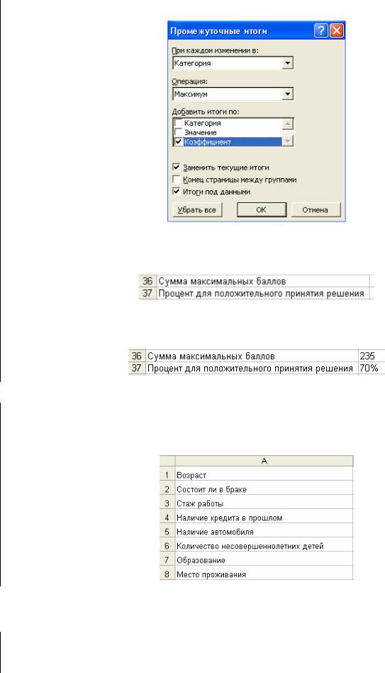Click the help question mark icon
This screenshot has width=385, height=673.
(x=320, y=31)
